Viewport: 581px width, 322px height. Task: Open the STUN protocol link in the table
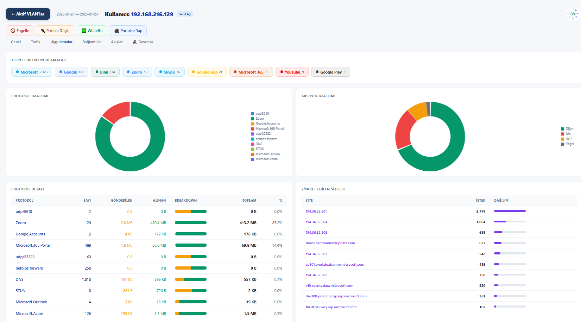20,291
